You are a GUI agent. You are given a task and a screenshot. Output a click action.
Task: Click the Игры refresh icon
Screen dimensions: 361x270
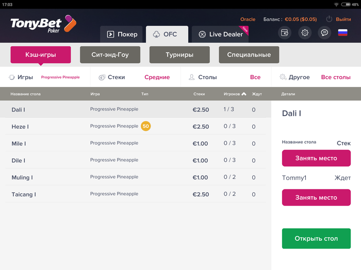(x=12, y=77)
